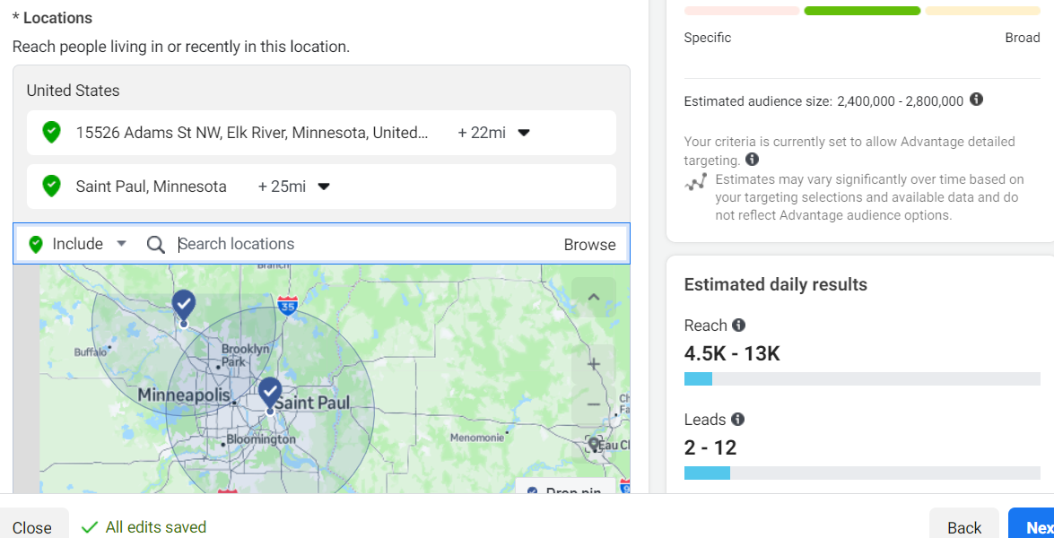Screen dimensions: 1054x538
Task: Click the green Include pin icon
Action: tap(36, 245)
